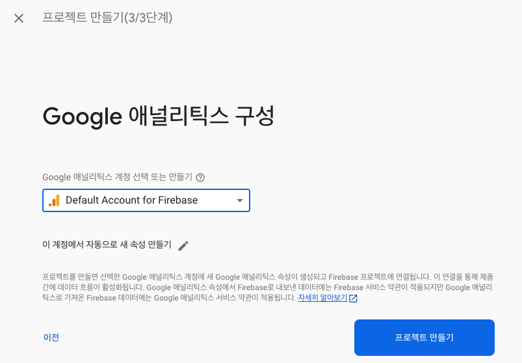Edit property settings with the pencil icon
Viewport: 522px width, 363px height.
[x=183, y=246]
